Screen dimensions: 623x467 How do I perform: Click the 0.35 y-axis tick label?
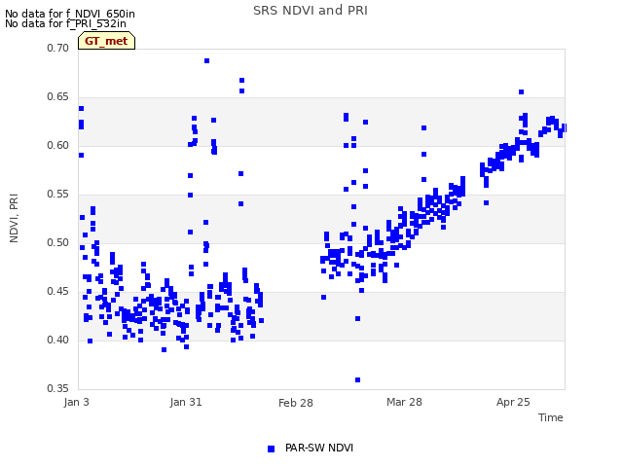tap(57, 388)
